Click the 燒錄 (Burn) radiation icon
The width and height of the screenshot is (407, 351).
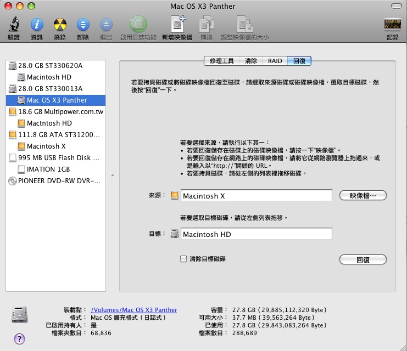pos(60,25)
